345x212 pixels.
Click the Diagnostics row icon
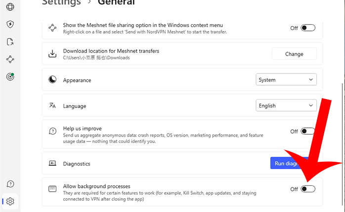[x=52, y=163]
